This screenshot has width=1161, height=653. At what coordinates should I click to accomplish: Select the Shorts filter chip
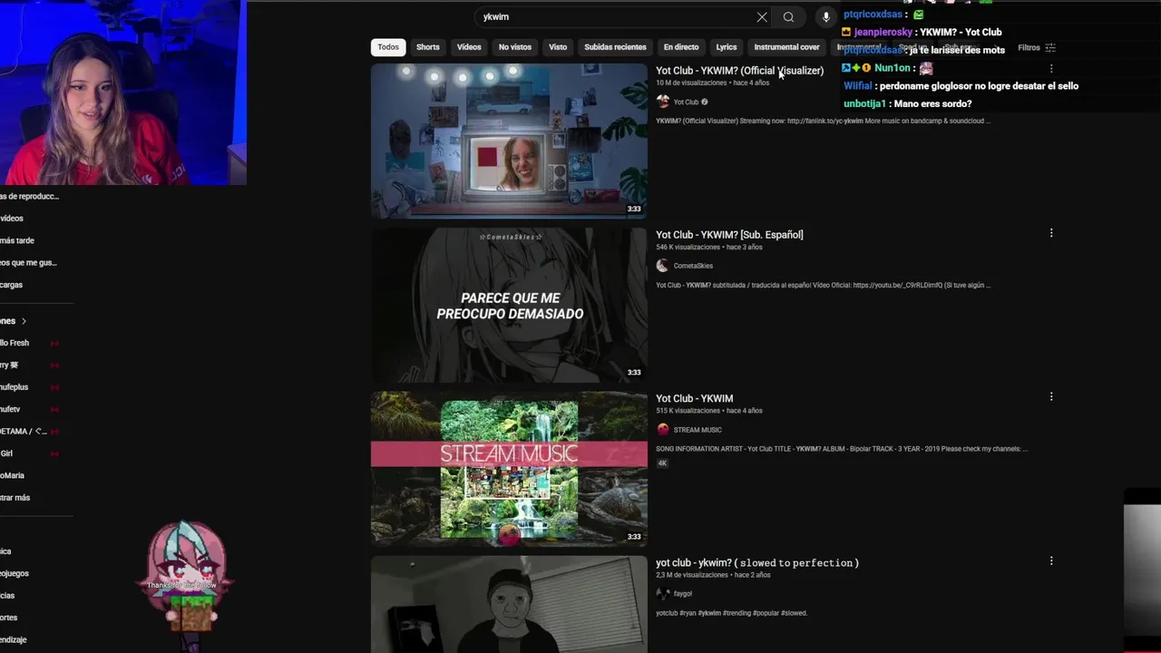coord(428,47)
